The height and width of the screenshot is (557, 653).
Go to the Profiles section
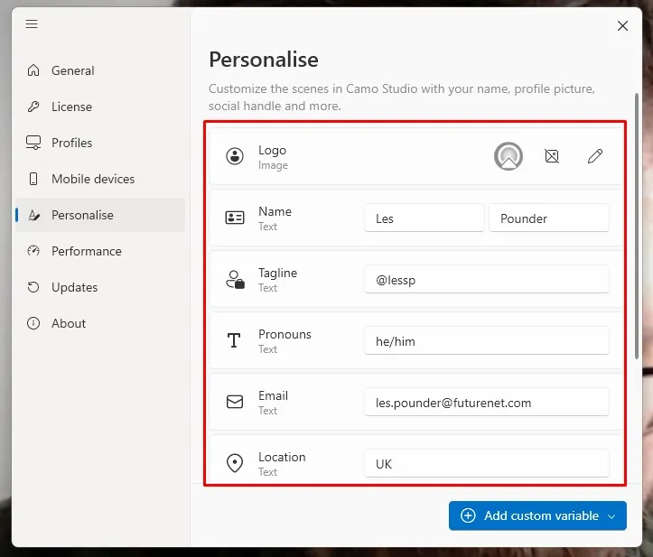tap(71, 143)
